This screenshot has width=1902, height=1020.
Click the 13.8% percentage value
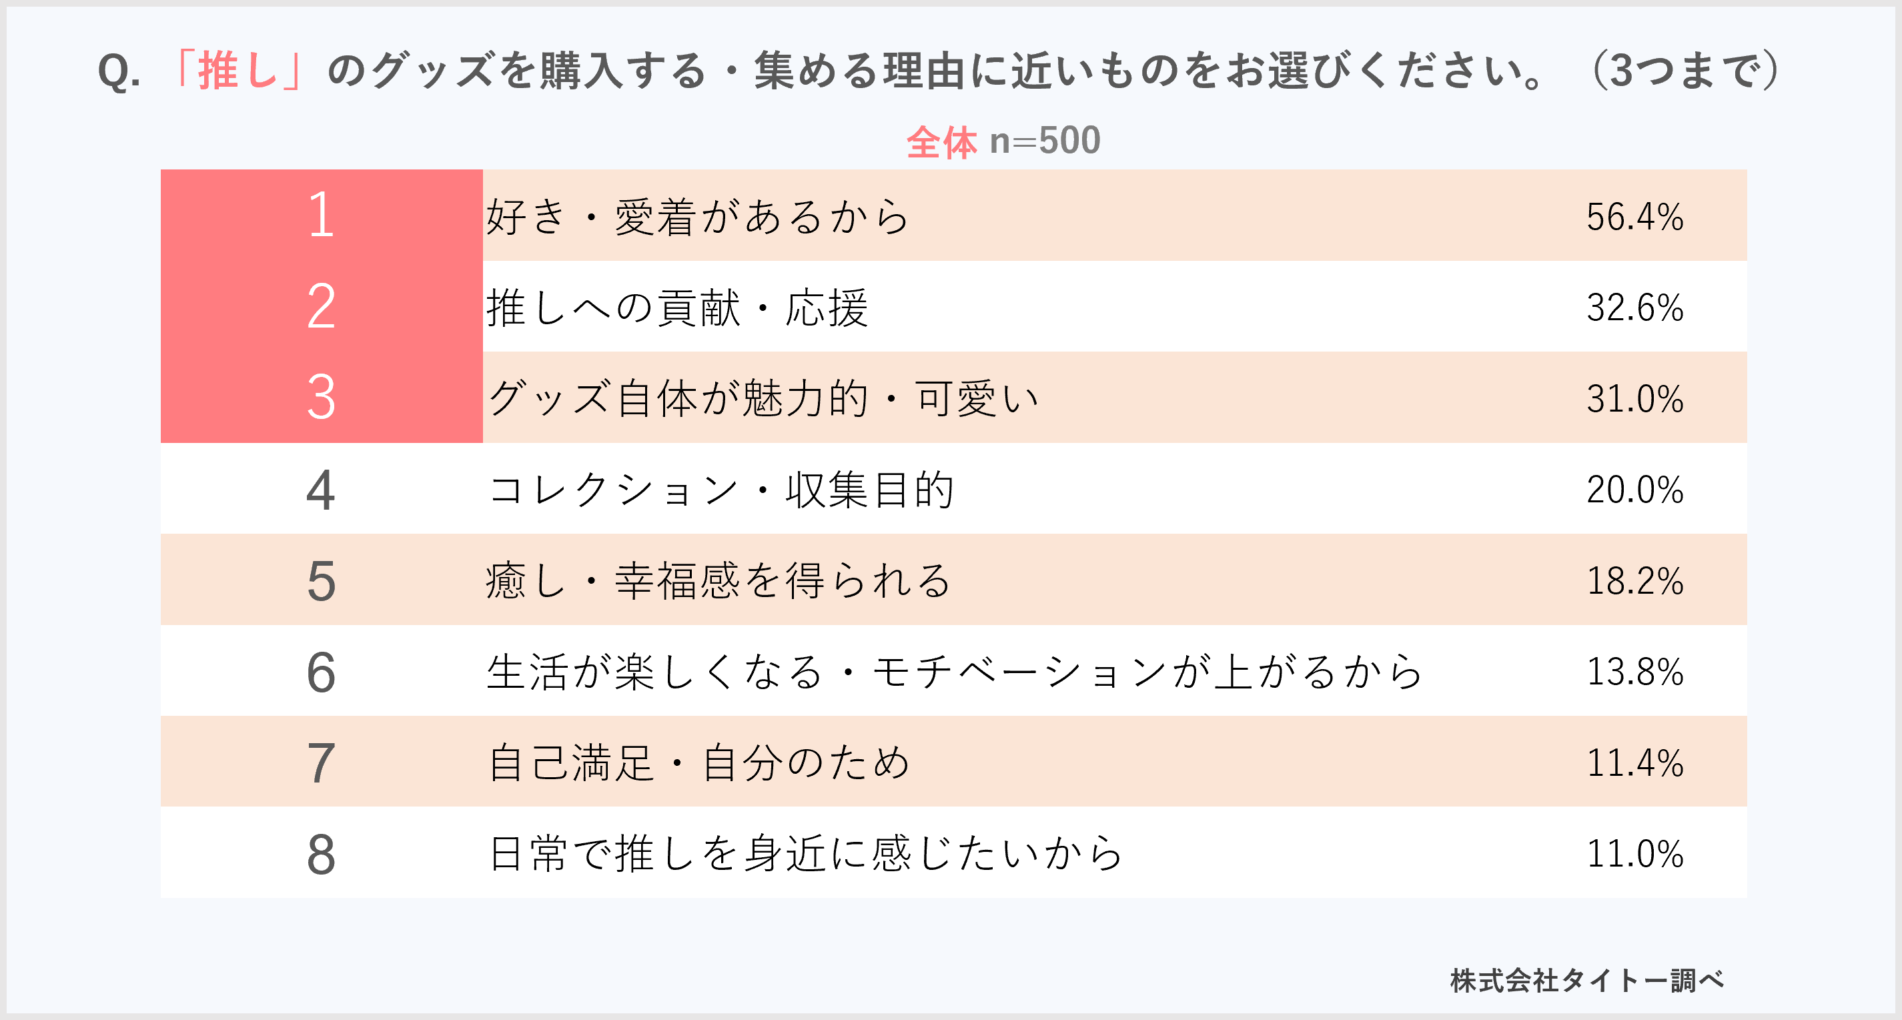tap(1634, 672)
